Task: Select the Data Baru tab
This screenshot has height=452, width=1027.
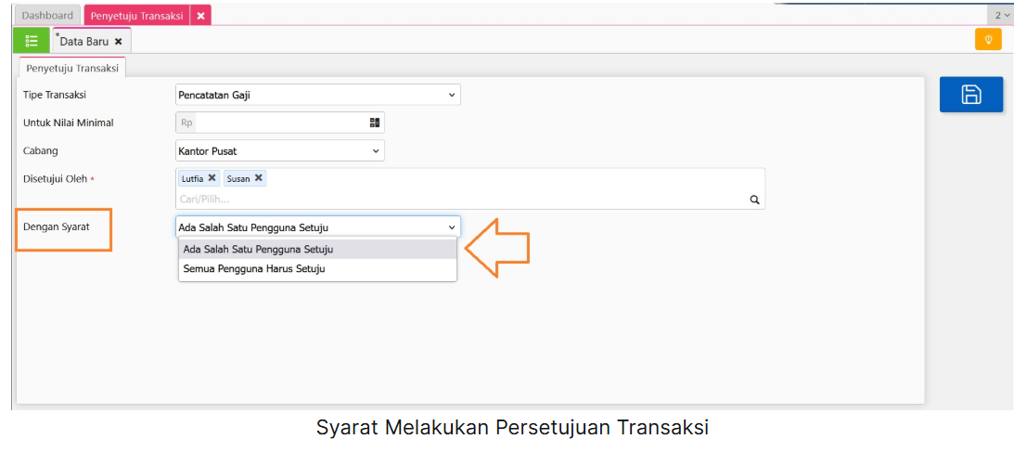Action: (84, 42)
